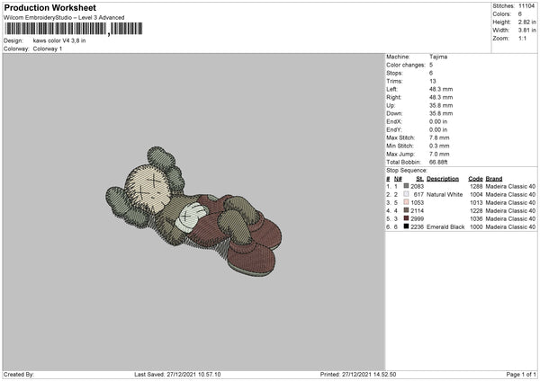The height and width of the screenshot is (381, 540).
Task: Click code 1004 in the stop sequence
Action: click(x=476, y=194)
